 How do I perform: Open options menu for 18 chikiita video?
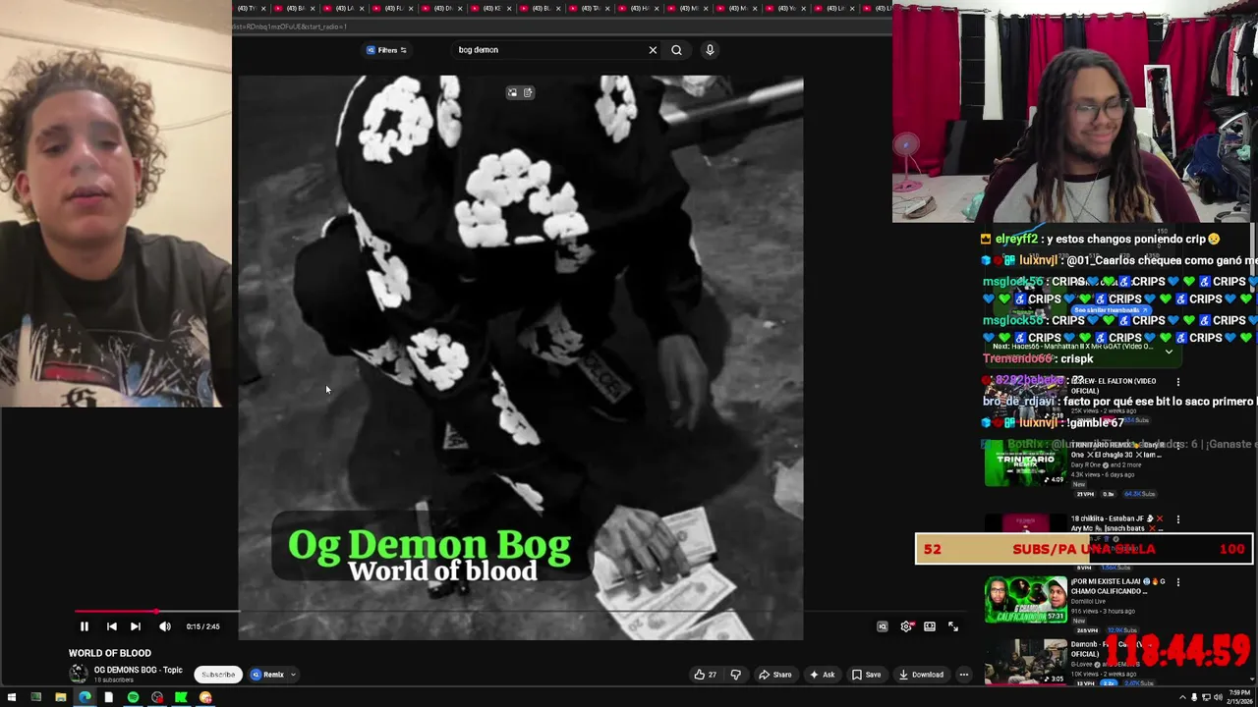click(1178, 519)
